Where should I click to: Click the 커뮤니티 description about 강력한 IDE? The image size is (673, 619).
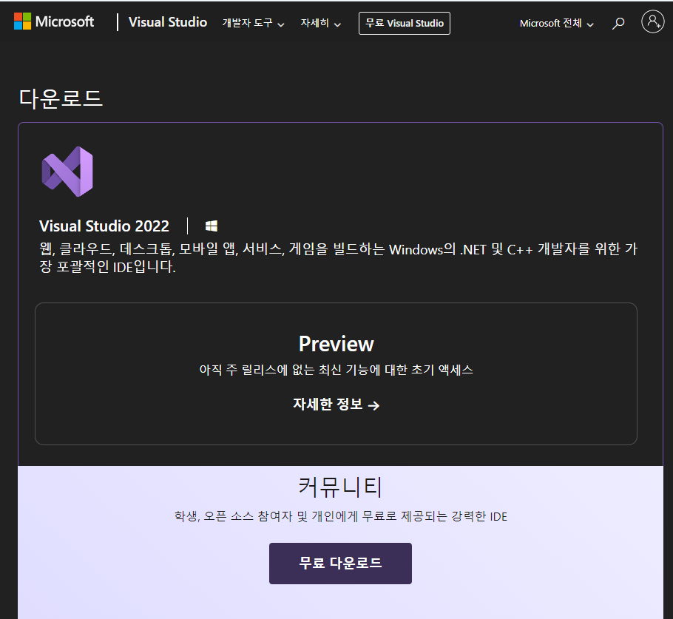click(x=340, y=516)
